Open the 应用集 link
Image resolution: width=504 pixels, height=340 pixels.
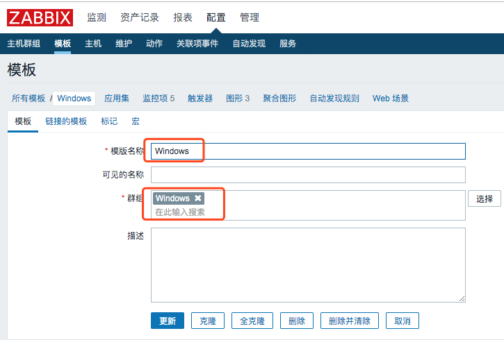117,98
